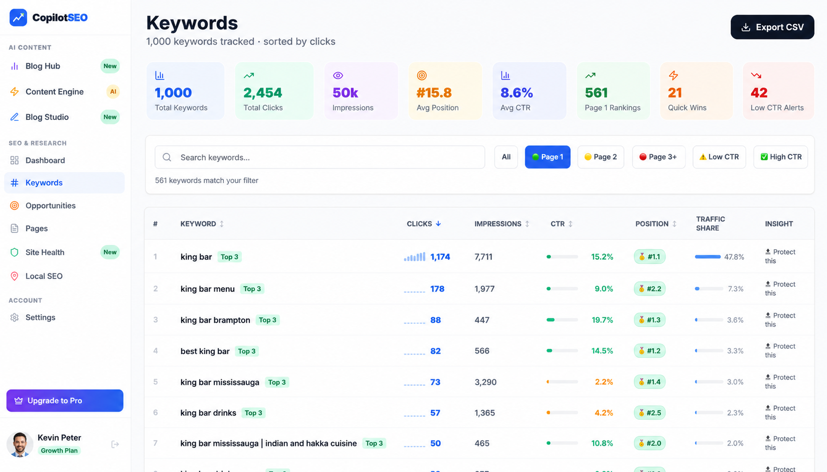
Task: Open Site Health in the sidebar
Action: pyautogui.click(x=64, y=252)
